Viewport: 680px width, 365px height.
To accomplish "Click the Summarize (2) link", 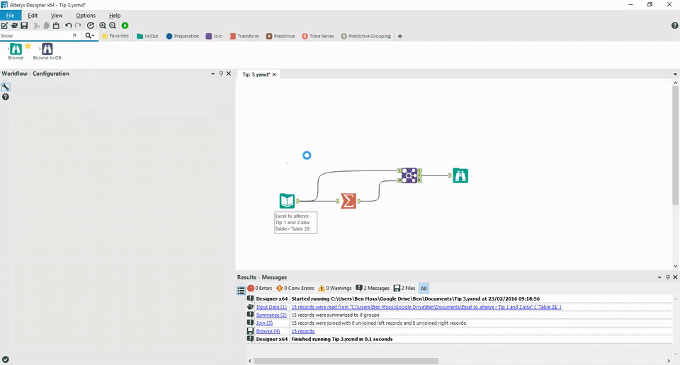I will (x=271, y=315).
